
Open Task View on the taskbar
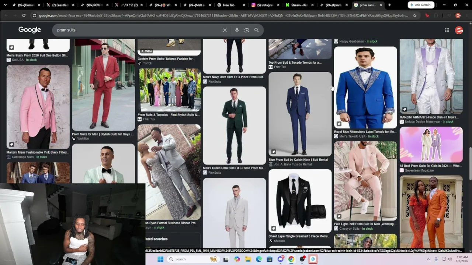(x=226, y=259)
